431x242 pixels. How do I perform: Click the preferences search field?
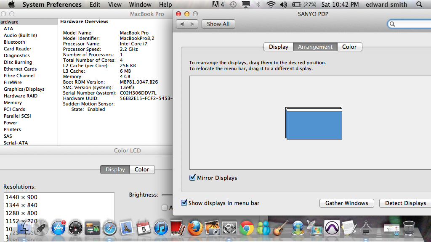tap(410, 24)
